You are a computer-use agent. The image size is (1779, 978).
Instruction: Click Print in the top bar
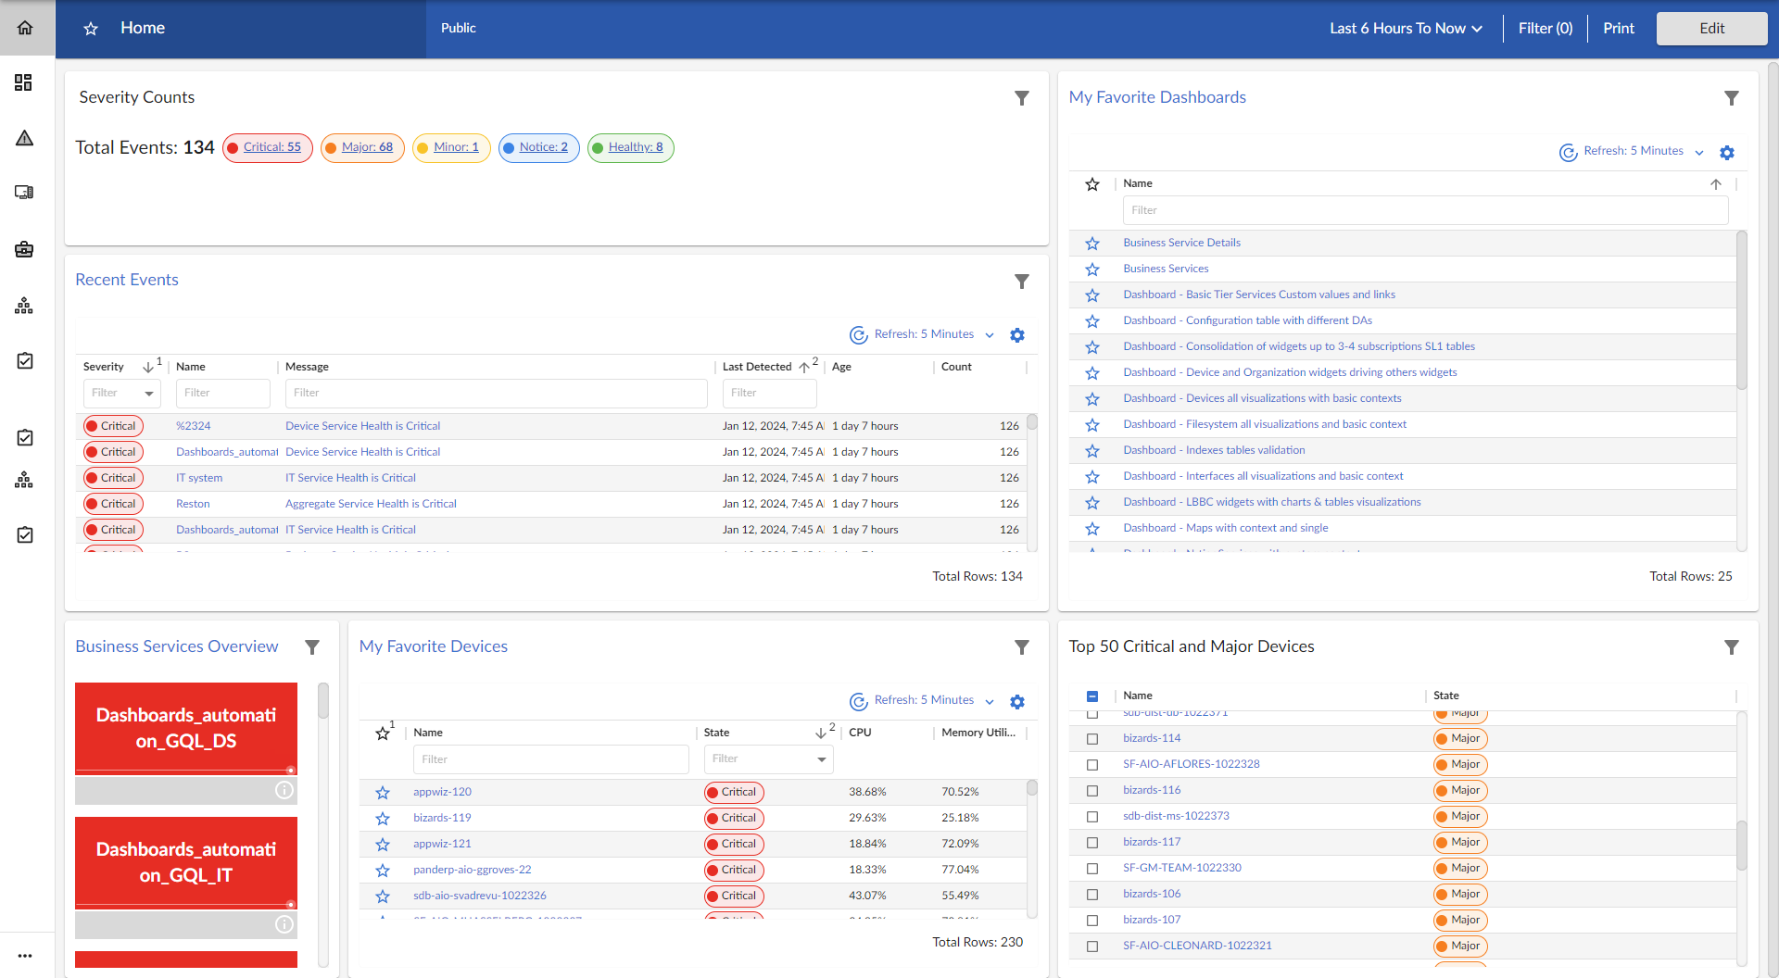[1618, 29]
